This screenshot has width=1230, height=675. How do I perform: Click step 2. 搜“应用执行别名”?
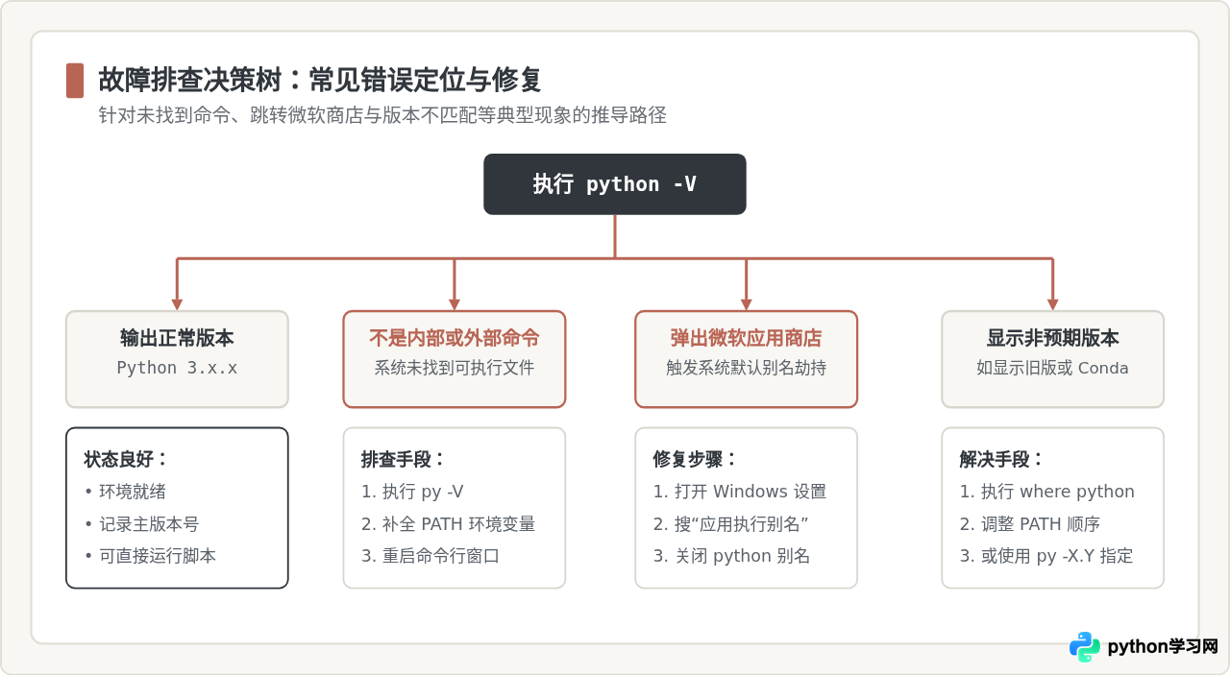coord(731,524)
